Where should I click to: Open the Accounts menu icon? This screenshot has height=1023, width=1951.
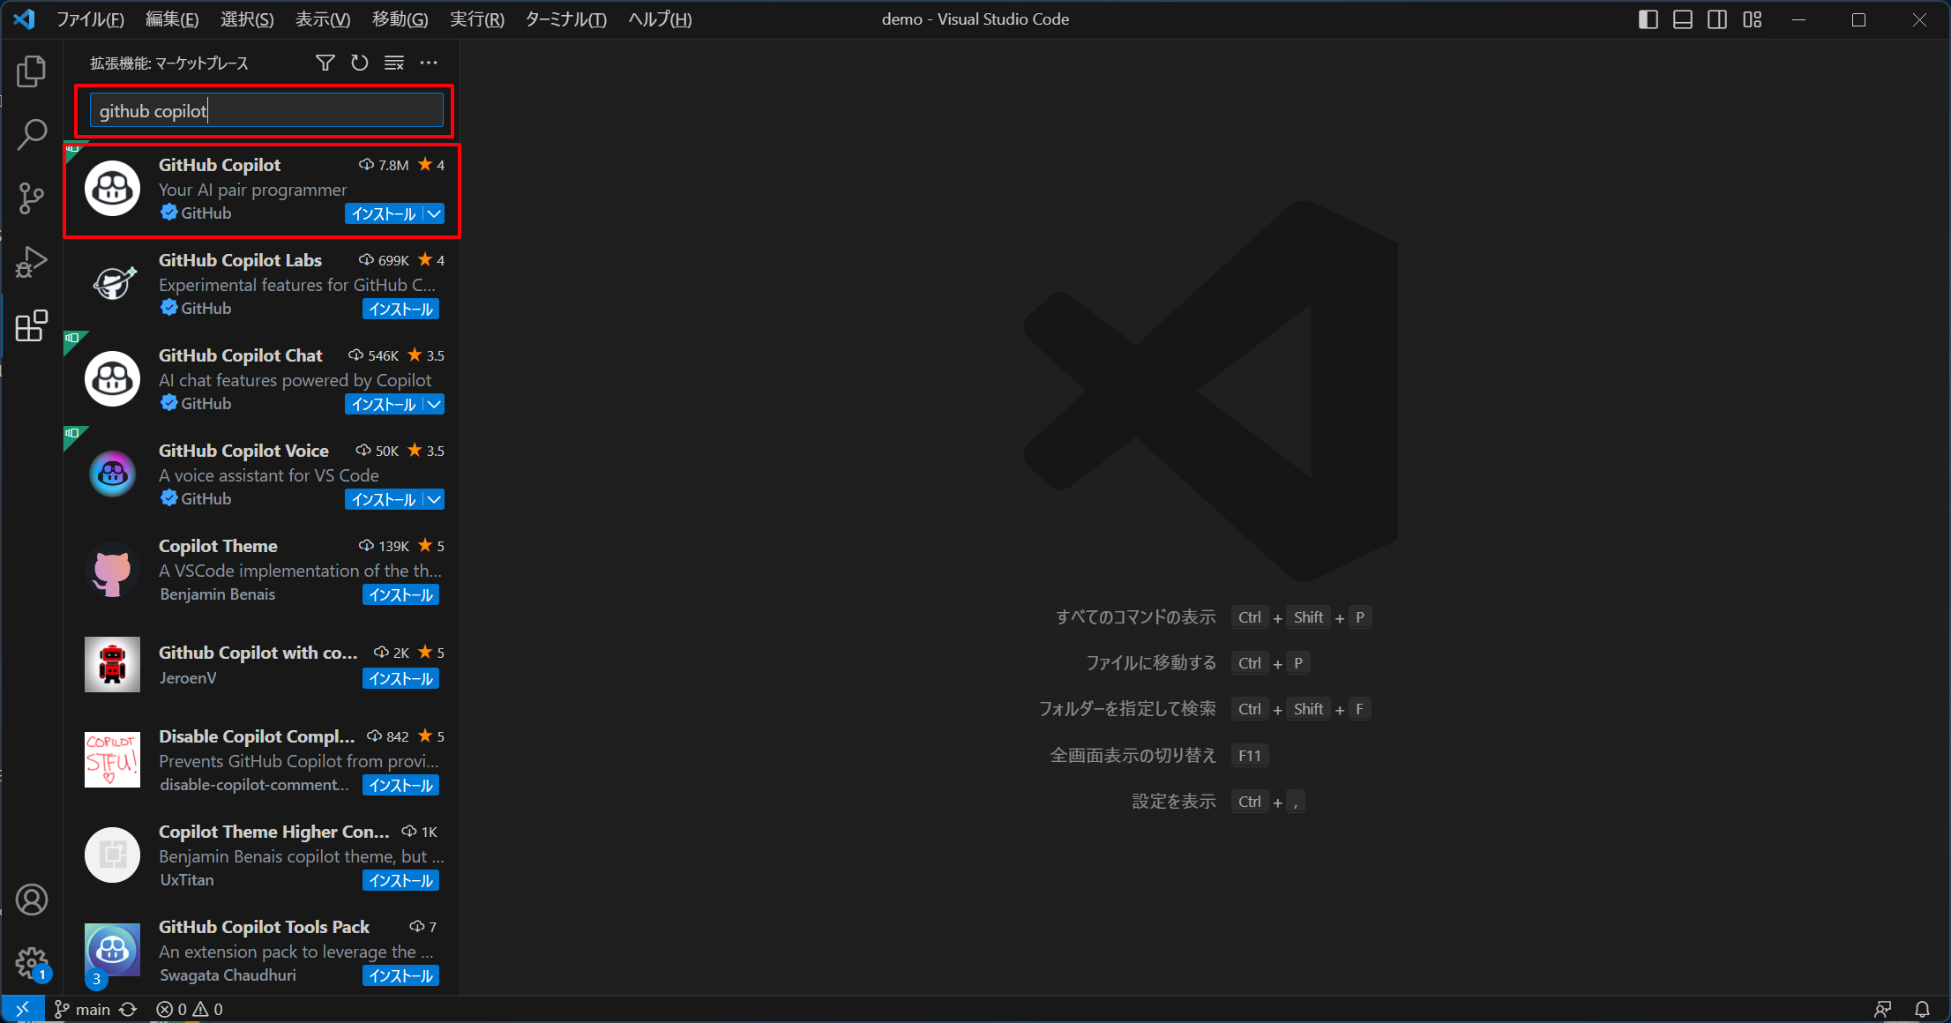pos(32,900)
